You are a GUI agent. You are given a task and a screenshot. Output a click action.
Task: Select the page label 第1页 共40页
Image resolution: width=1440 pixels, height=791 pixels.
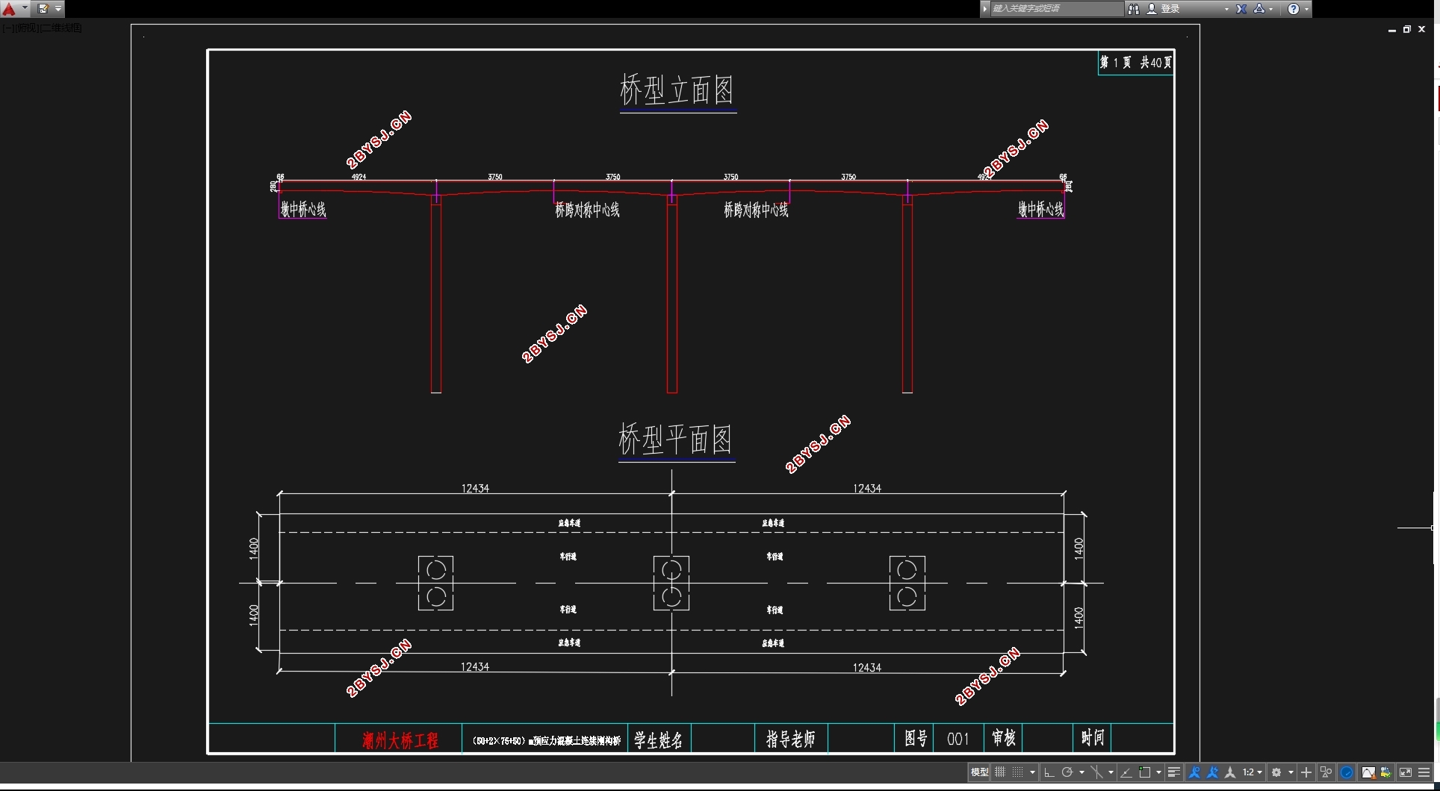pos(1135,63)
